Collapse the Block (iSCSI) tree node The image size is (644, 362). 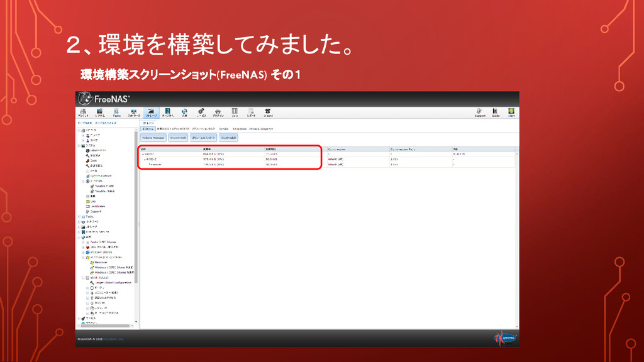pos(84,278)
